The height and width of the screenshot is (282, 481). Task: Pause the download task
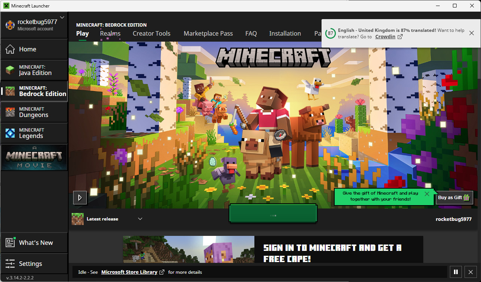click(x=456, y=272)
